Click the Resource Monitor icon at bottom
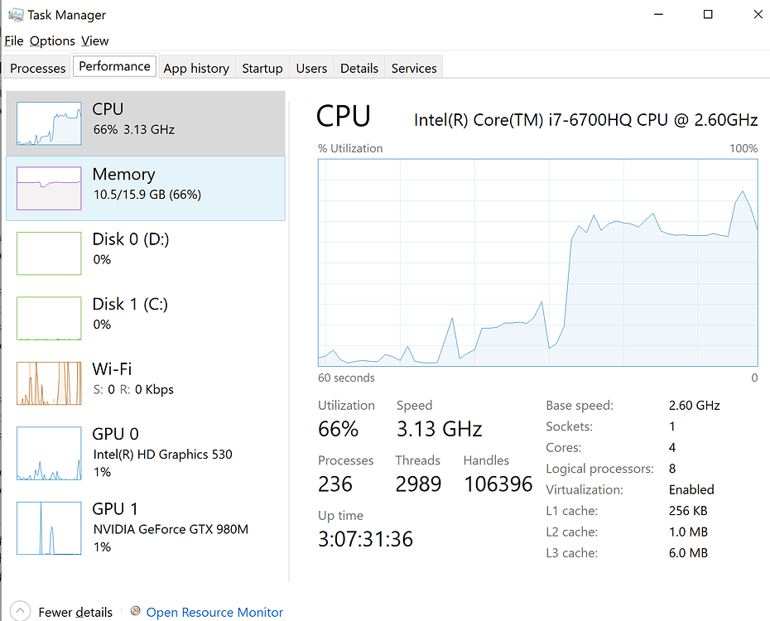Image resolution: width=770 pixels, height=621 pixels. click(x=136, y=611)
